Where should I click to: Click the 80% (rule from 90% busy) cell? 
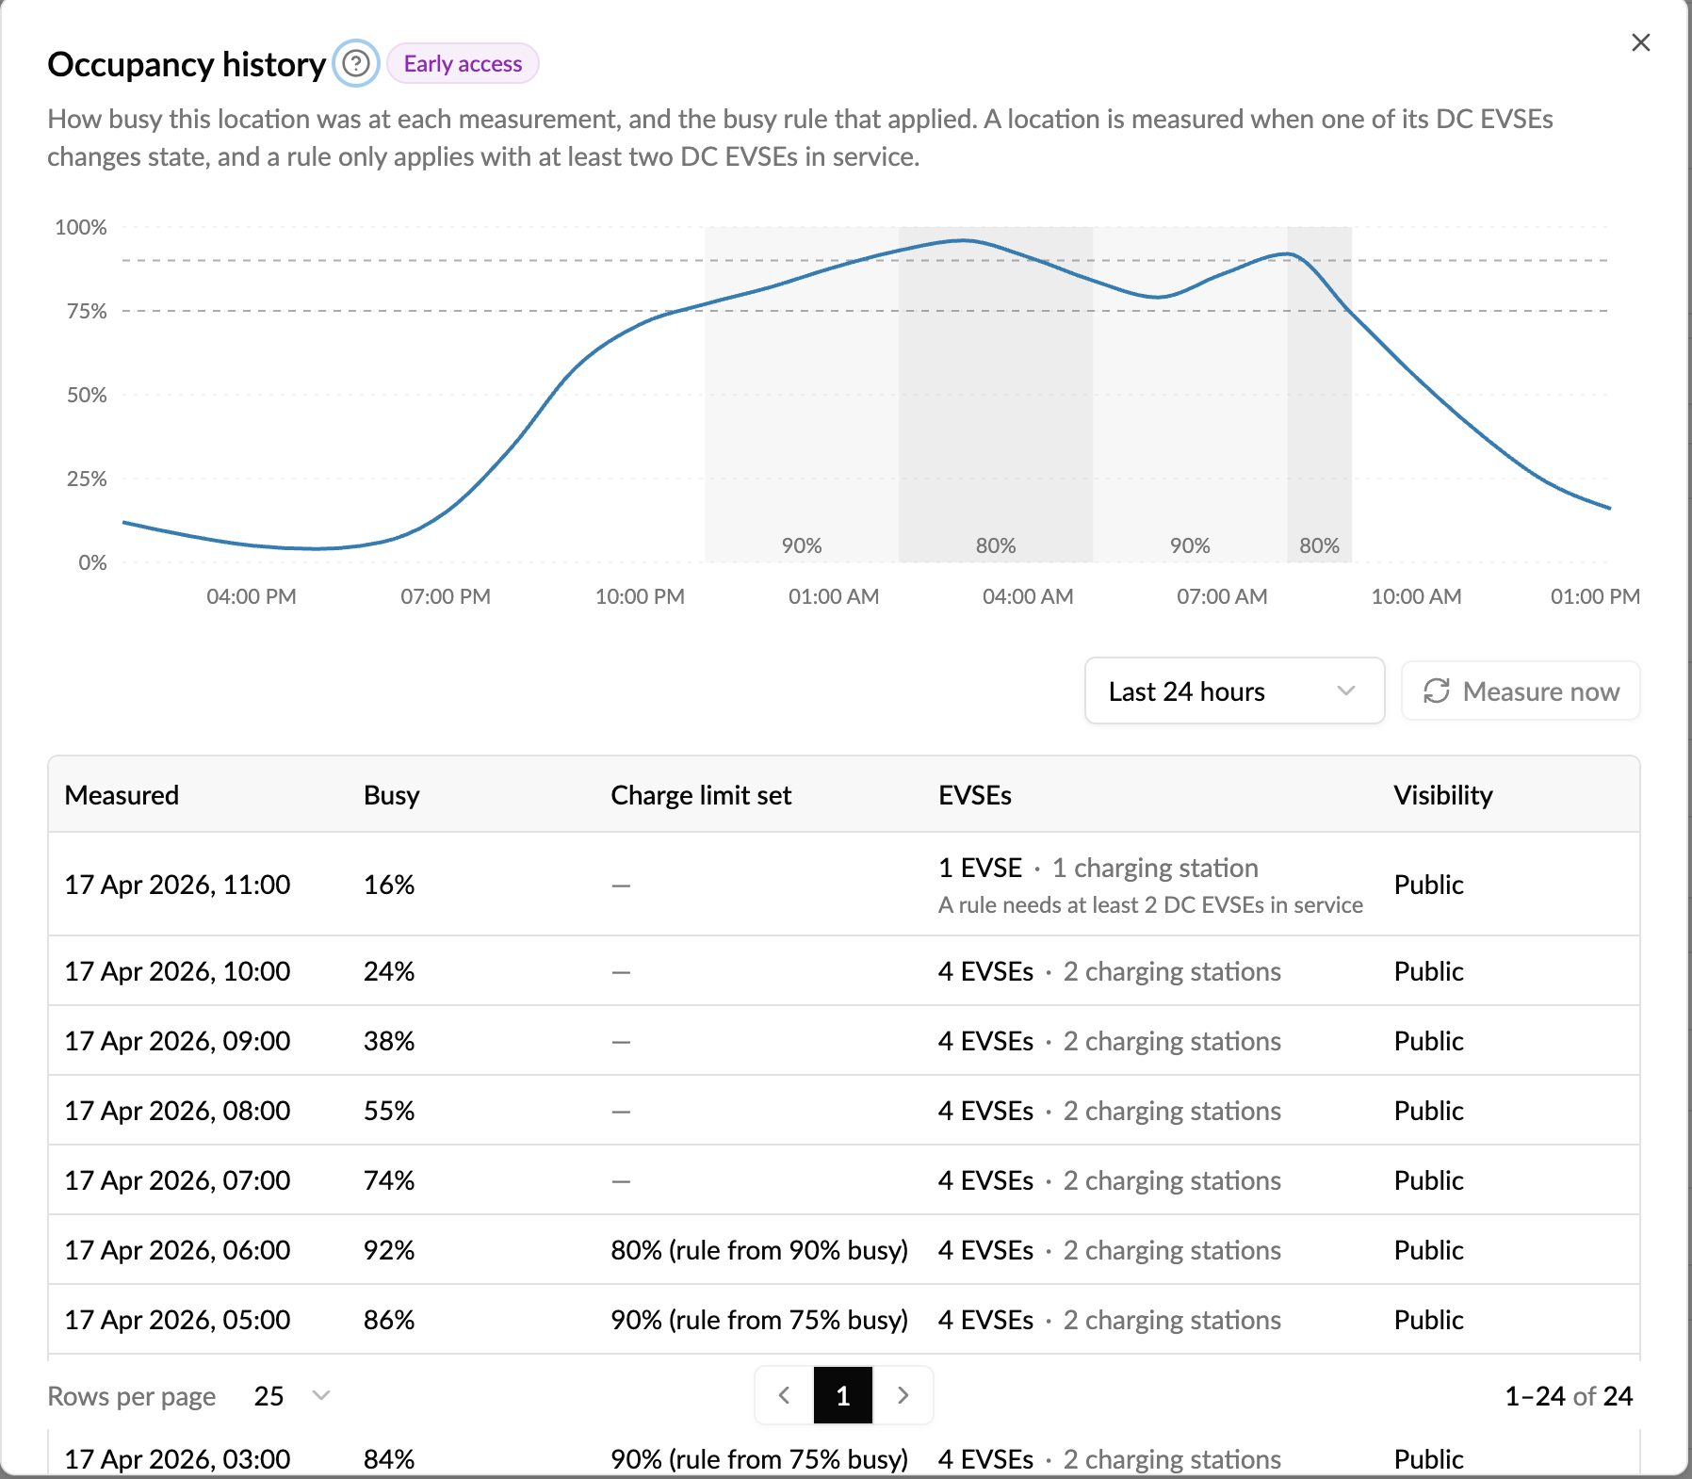coord(759,1250)
